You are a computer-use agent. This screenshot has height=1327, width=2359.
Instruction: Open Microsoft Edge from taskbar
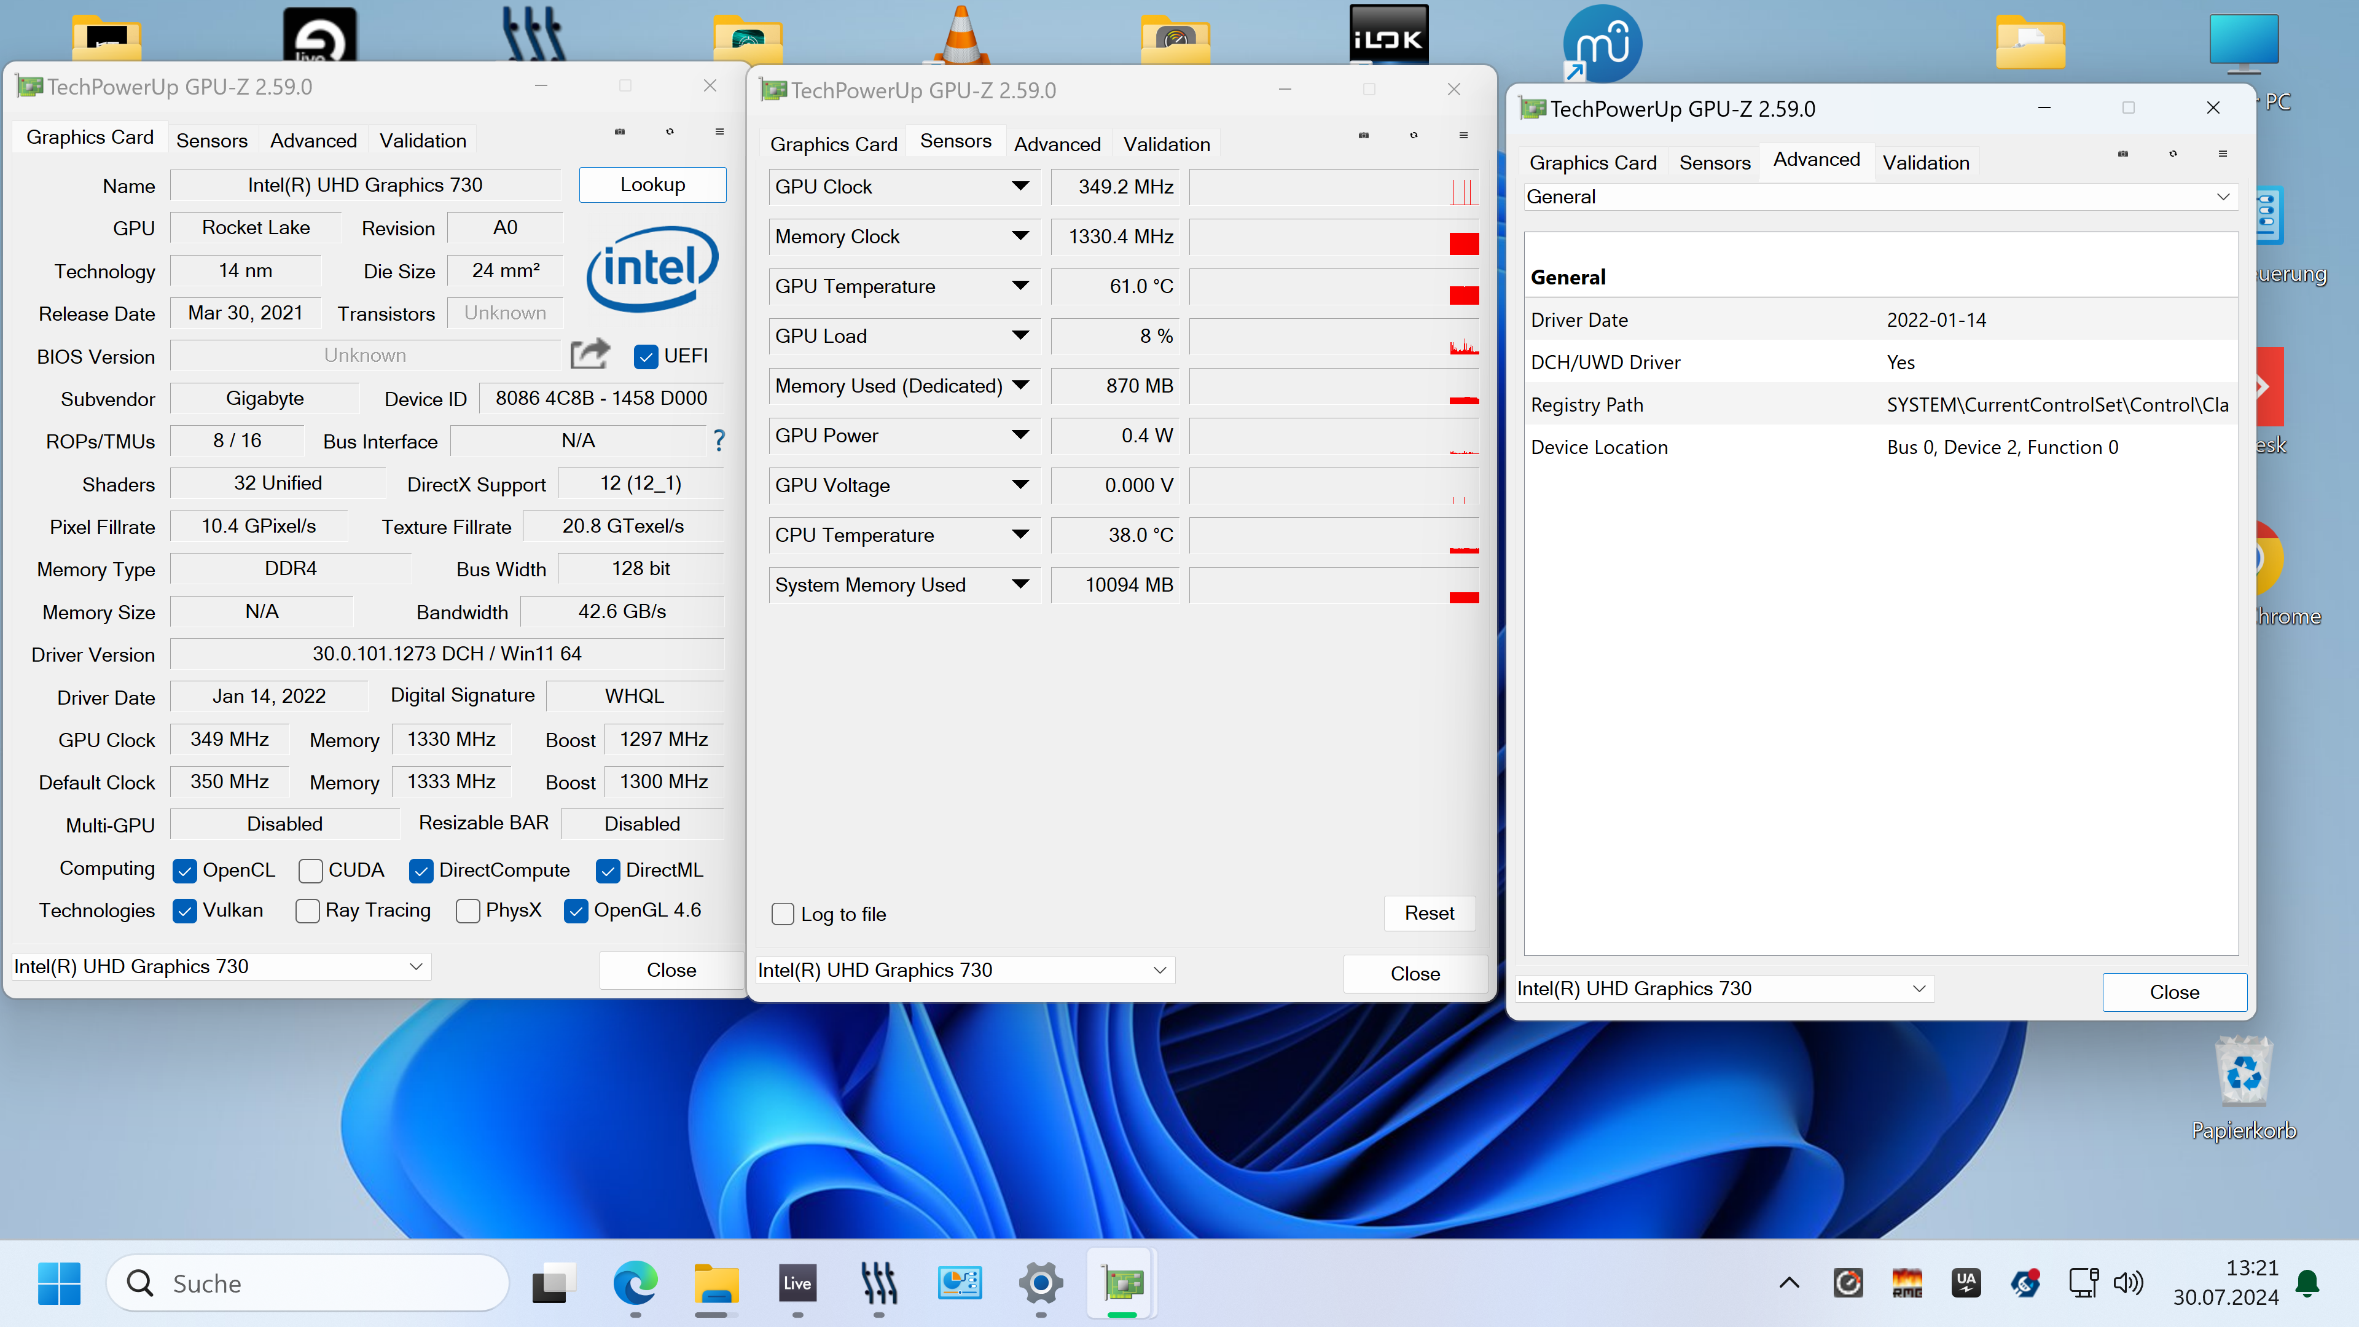(x=635, y=1283)
